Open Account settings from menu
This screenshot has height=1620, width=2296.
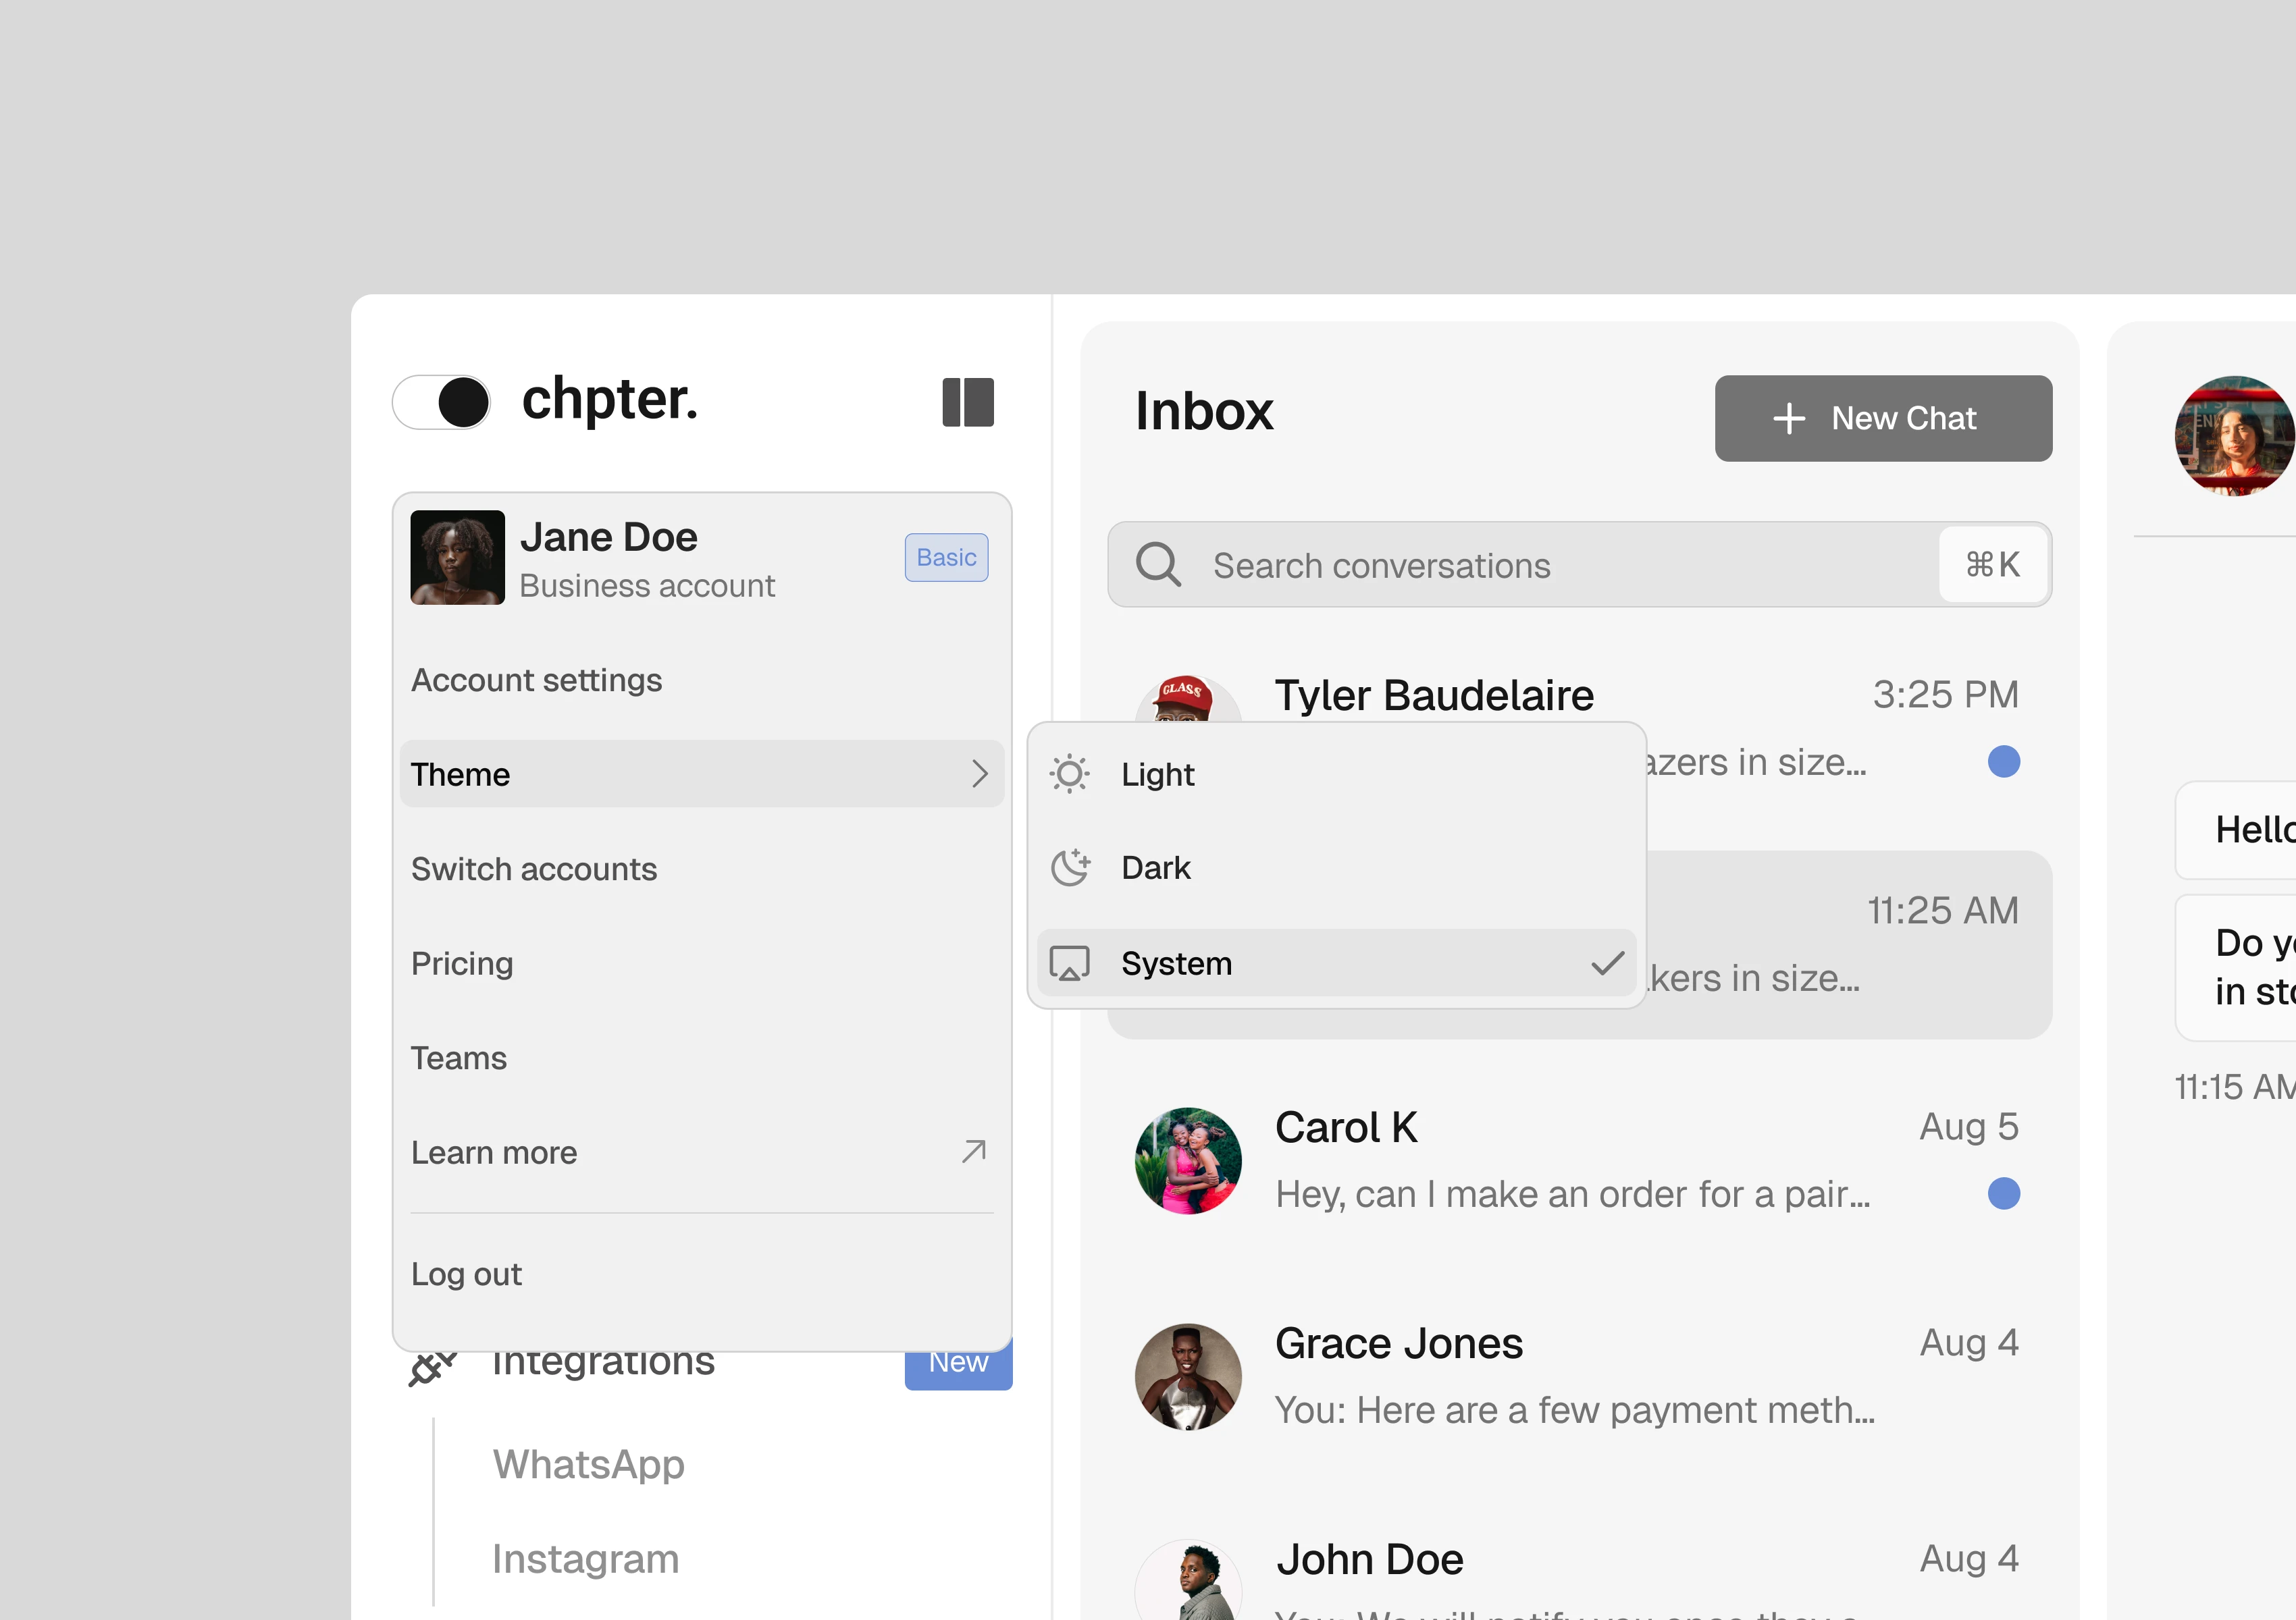[536, 680]
